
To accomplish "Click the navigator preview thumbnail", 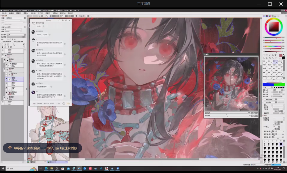I will click(231, 84).
